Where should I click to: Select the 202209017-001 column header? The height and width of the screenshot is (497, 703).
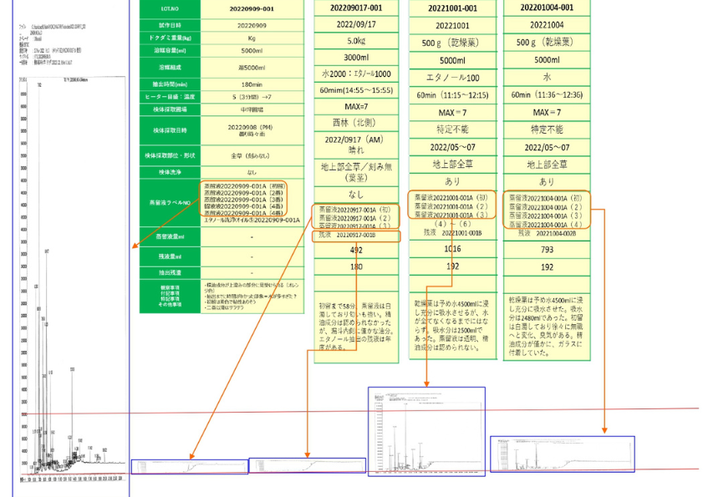(356, 8)
